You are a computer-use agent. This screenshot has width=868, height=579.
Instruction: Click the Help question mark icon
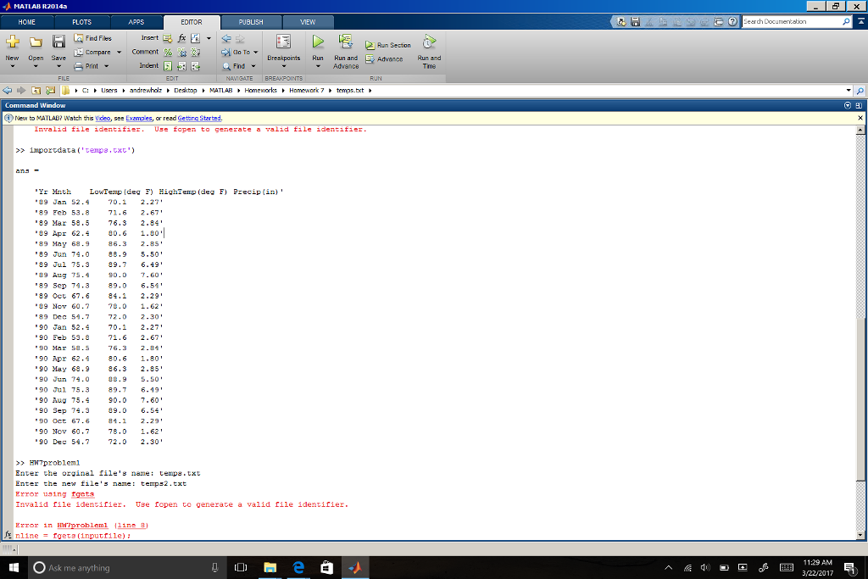coord(732,21)
